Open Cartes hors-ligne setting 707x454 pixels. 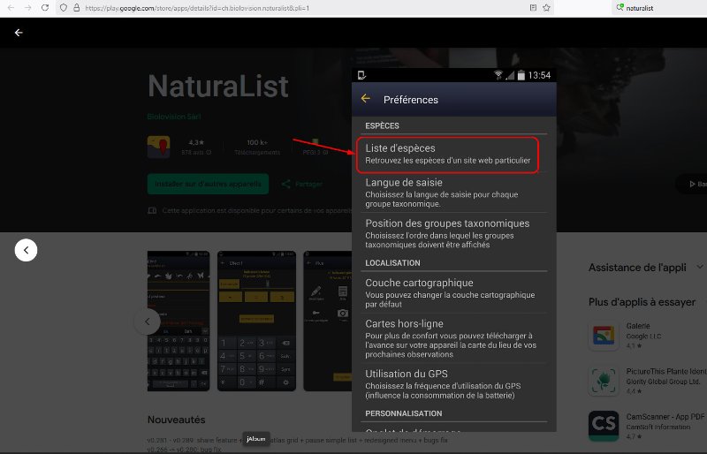tap(453, 338)
